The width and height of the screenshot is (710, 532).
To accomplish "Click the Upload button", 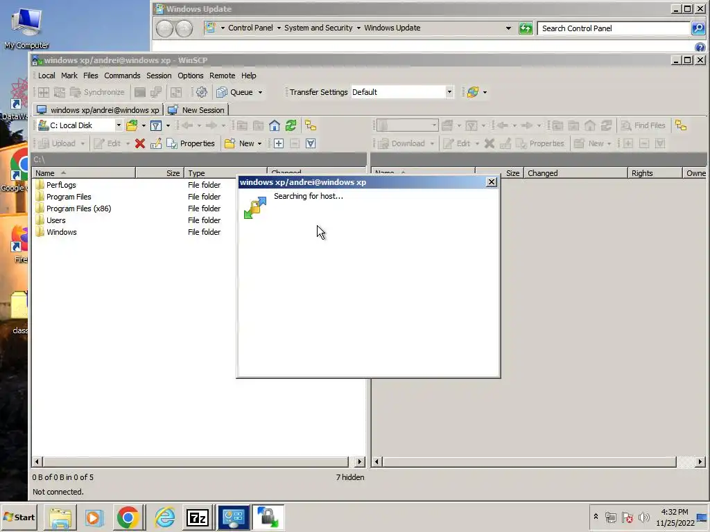I will [57, 143].
